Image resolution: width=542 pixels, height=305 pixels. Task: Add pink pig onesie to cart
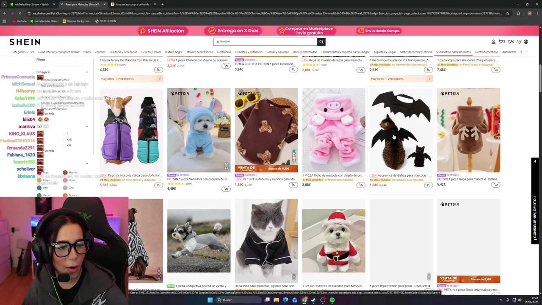(x=361, y=185)
